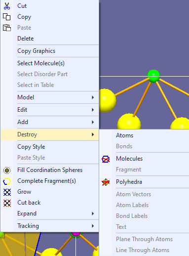This screenshot has width=189, height=256.
Task: Click the Atom Labels submenu entry
Action: pyautogui.click(x=144, y=205)
